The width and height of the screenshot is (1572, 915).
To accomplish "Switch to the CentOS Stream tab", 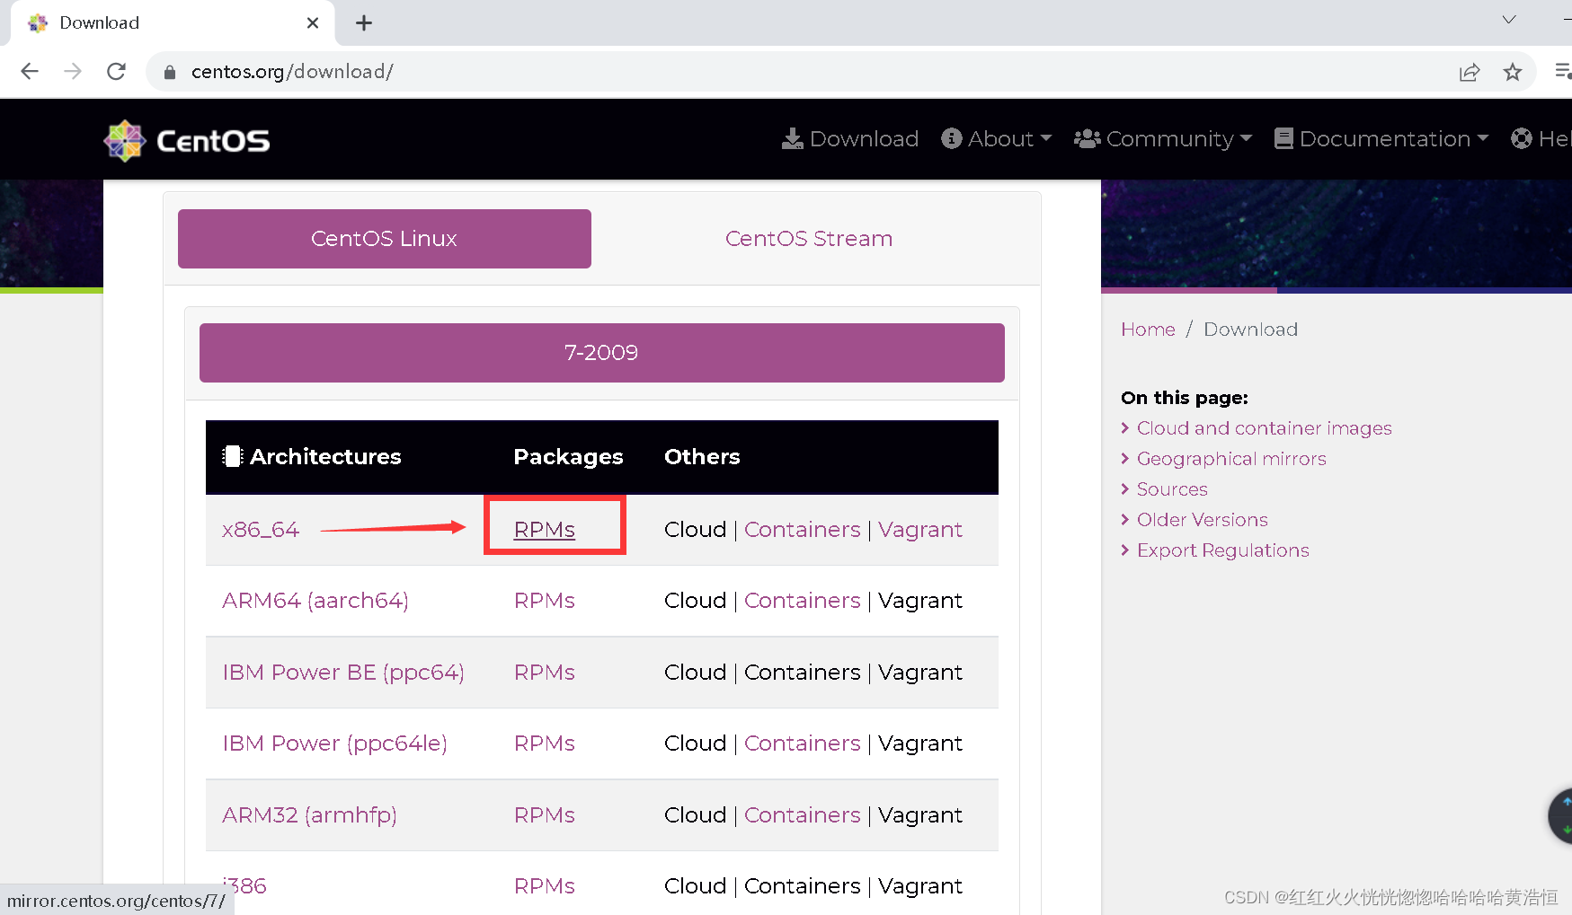I will tap(809, 239).
